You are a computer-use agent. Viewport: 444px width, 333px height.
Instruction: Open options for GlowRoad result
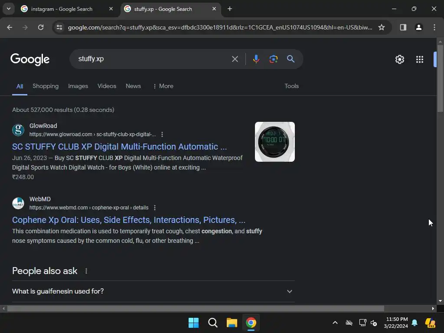click(162, 134)
